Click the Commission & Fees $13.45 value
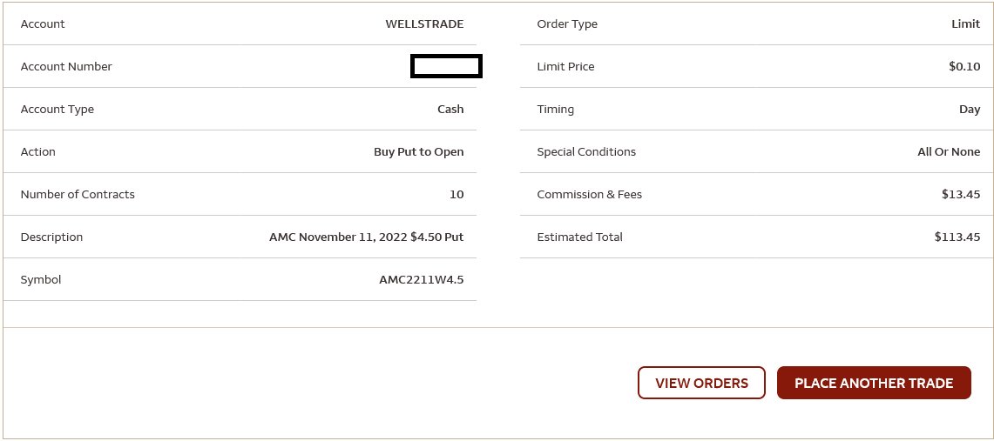The image size is (994, 441). point(961,194)
